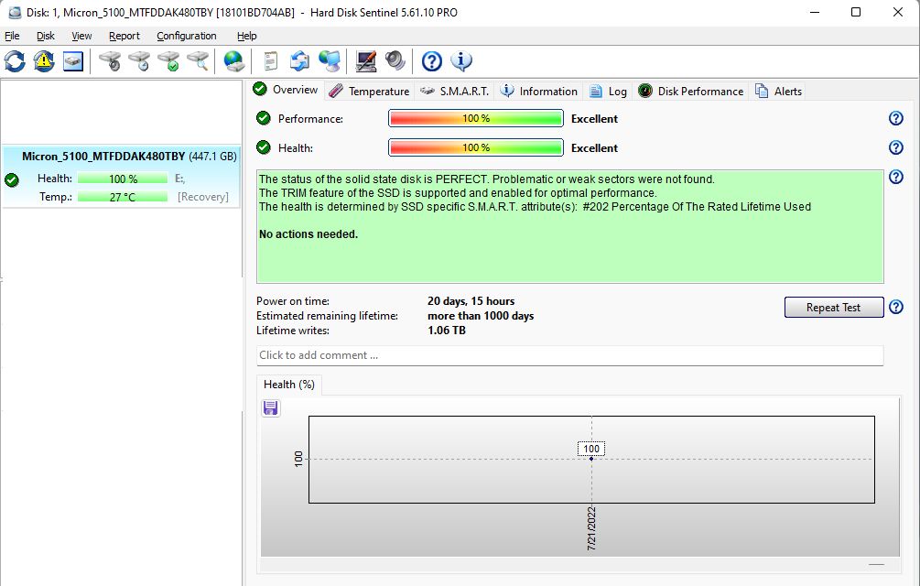Click the Health percentage bar in overview

pos(475,148)
